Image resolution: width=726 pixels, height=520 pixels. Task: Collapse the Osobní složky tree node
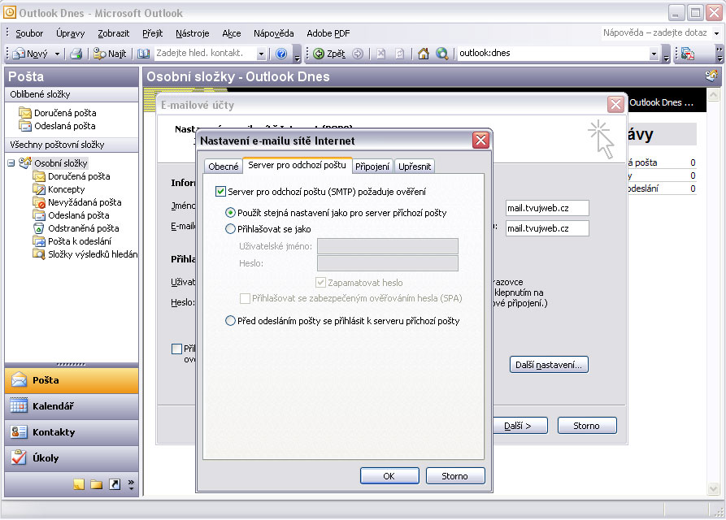coord(11,163)
